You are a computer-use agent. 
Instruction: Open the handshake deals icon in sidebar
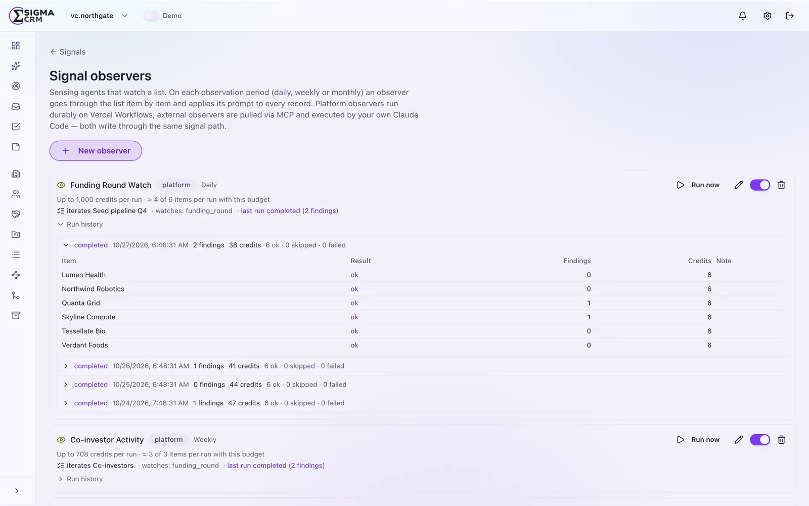tap(16, 214)
